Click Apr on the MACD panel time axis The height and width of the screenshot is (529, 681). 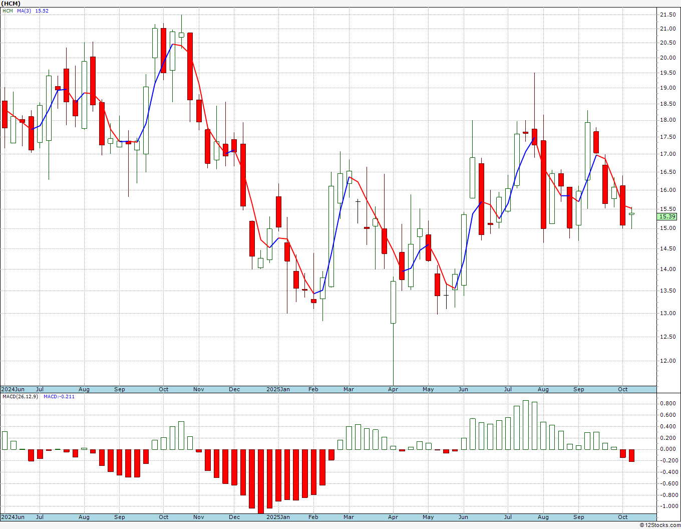(393, 517)
